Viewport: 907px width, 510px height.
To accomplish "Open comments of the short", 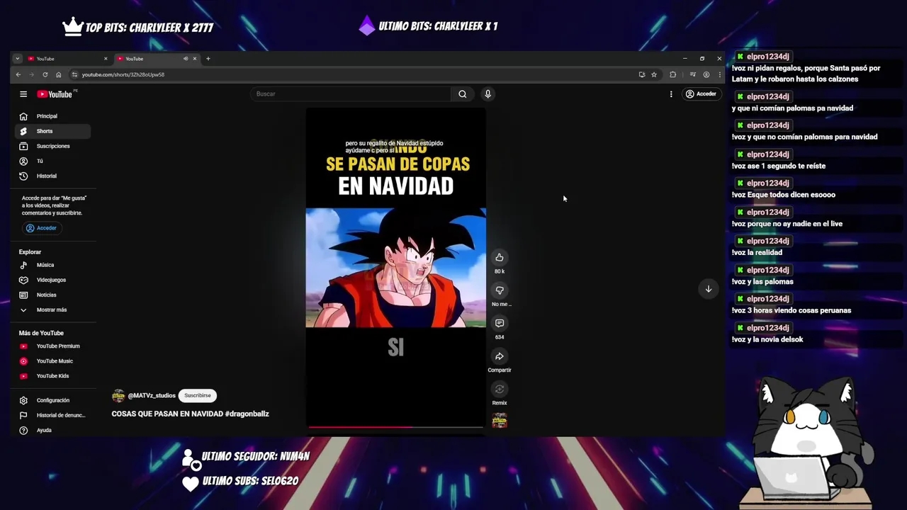I will click(500, 323).
